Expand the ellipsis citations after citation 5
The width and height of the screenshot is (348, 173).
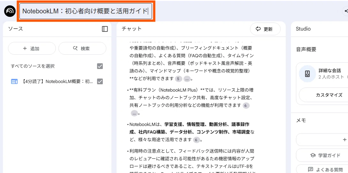(187, 79)
